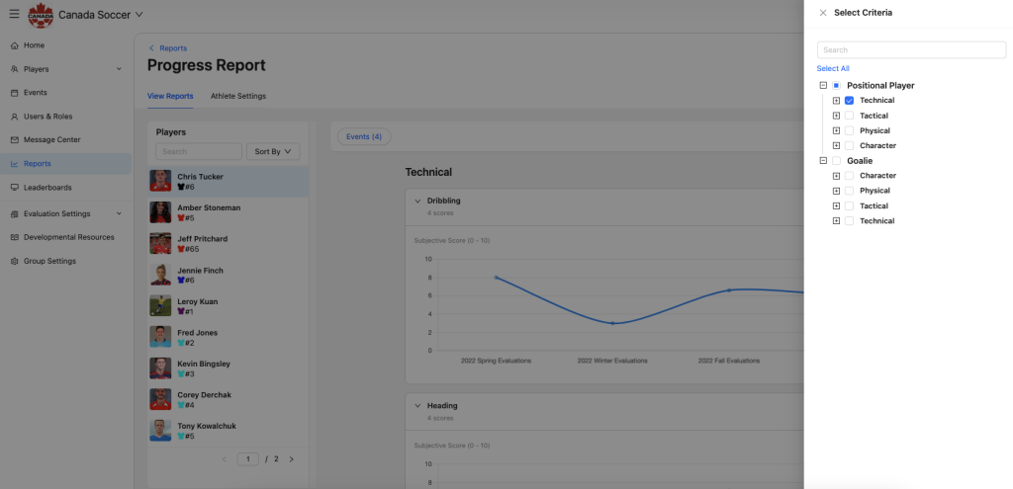Open Group Settings in sidebar
Viewport: 1013px width, 489px height.
point(49,261)
